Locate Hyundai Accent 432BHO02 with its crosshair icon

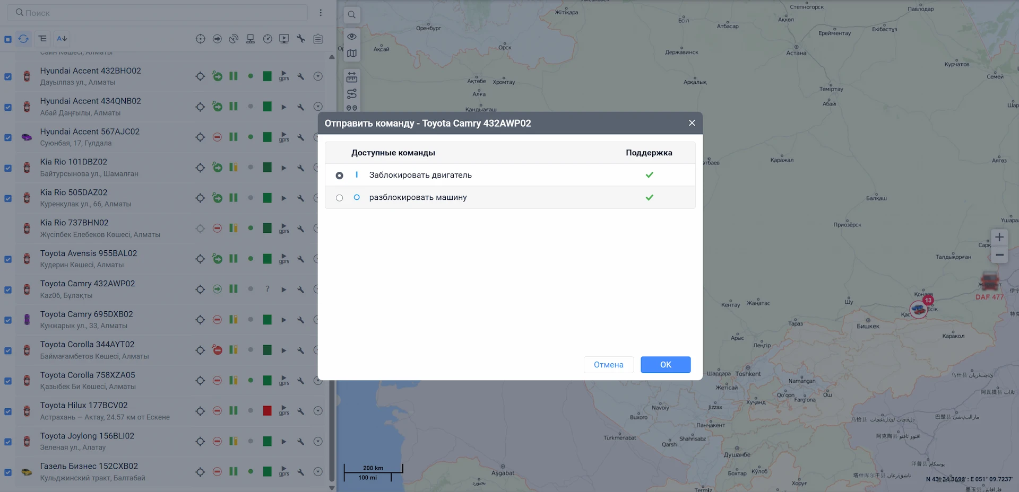[200, 76]
